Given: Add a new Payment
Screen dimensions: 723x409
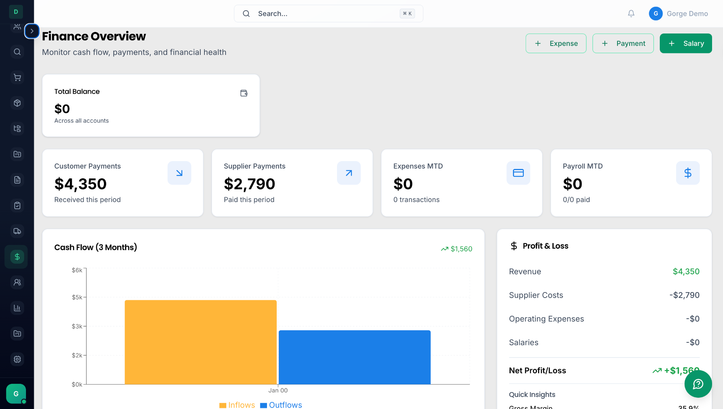Looking at the screenshot, I should (x=623, y=43).
